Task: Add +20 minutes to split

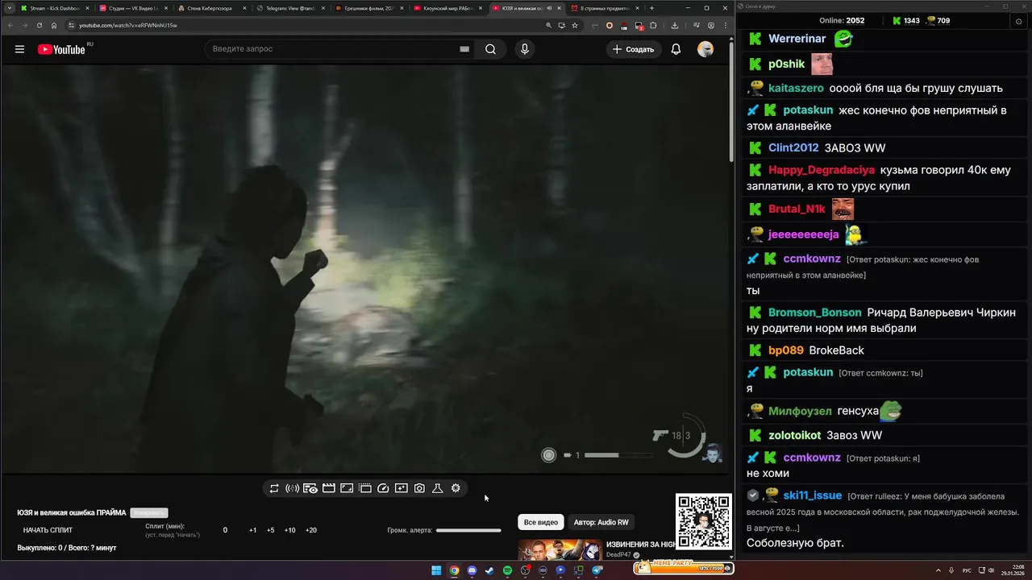Action: 310,530
